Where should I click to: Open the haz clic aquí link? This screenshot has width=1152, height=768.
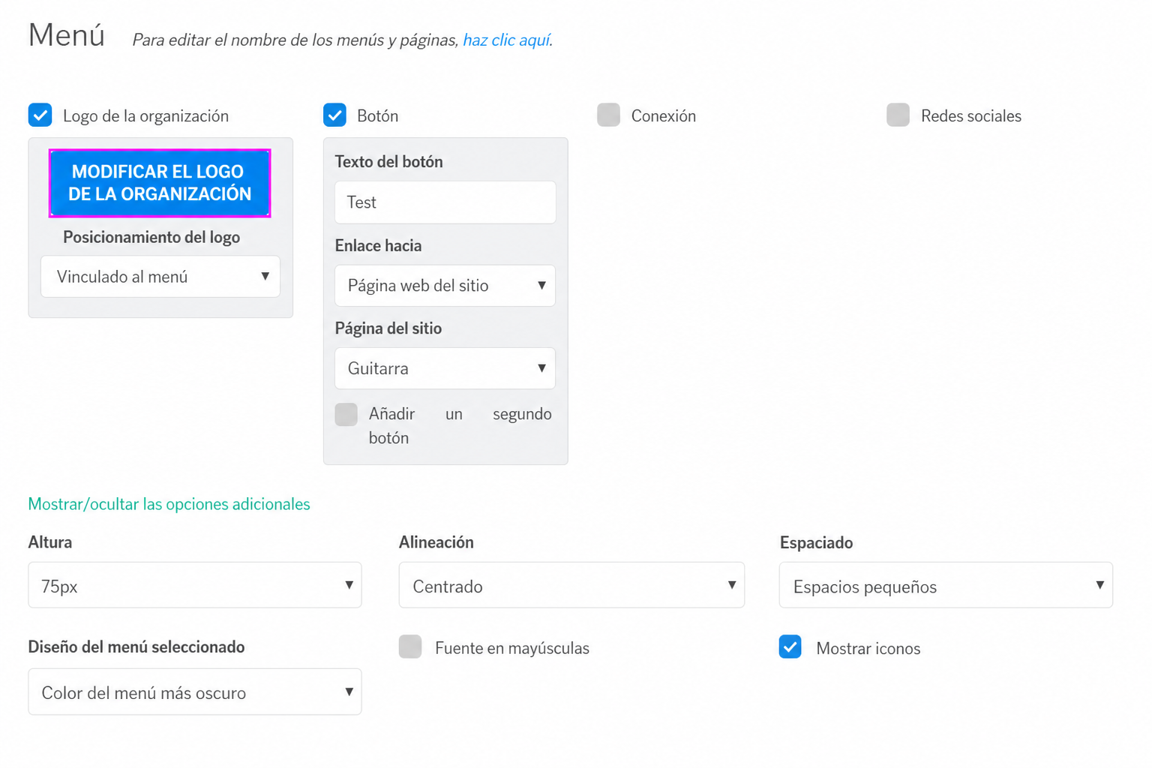506,40
